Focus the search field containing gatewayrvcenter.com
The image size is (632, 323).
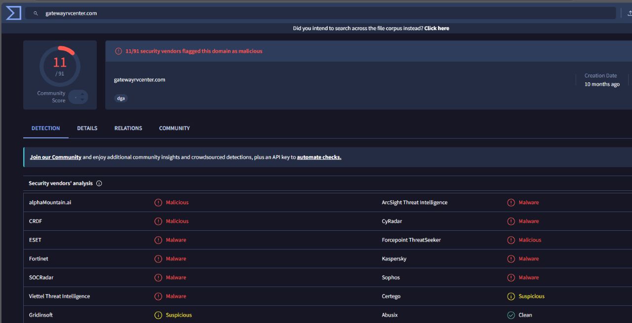(321, 13)
